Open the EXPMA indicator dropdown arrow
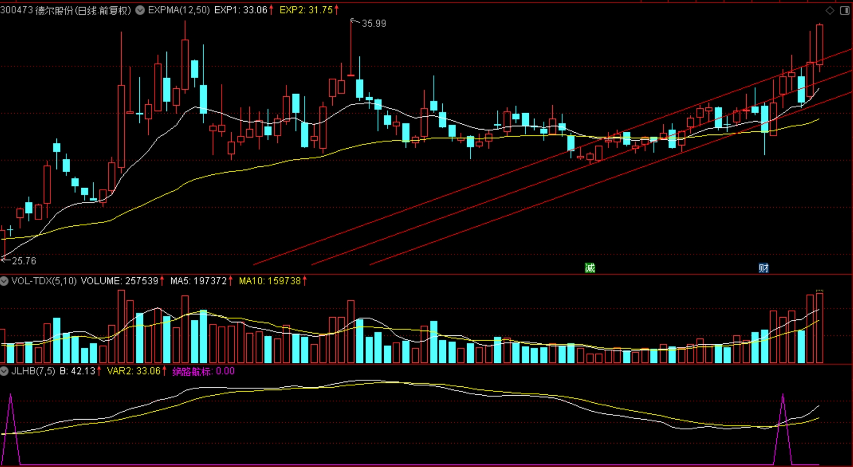 pyautogui.click(x=140, y=10)
